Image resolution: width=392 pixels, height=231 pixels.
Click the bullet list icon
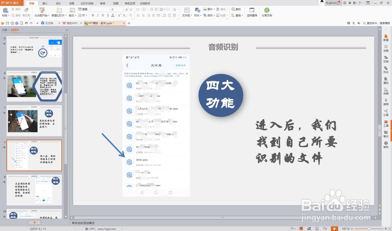[x=138, y=9]
